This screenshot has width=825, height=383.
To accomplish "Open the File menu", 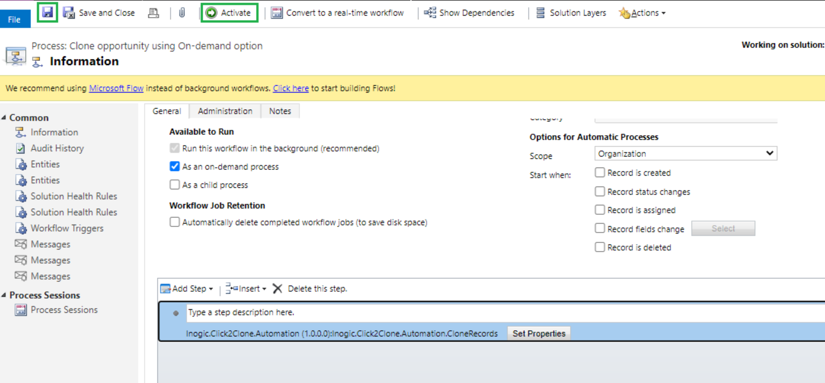I will pyautogui.click(x=14, y=19).
